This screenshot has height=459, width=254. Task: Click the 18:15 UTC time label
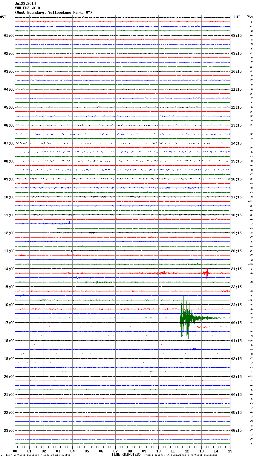tap(236, 215)
